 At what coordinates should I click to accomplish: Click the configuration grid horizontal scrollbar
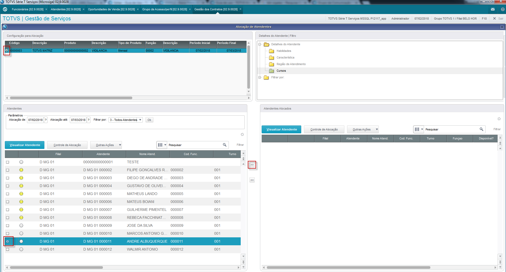71,98
